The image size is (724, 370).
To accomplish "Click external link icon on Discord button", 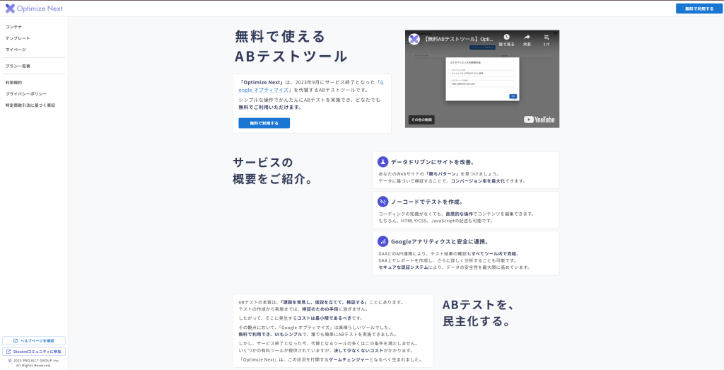I will pyautogui.click(x=8, y=352).
